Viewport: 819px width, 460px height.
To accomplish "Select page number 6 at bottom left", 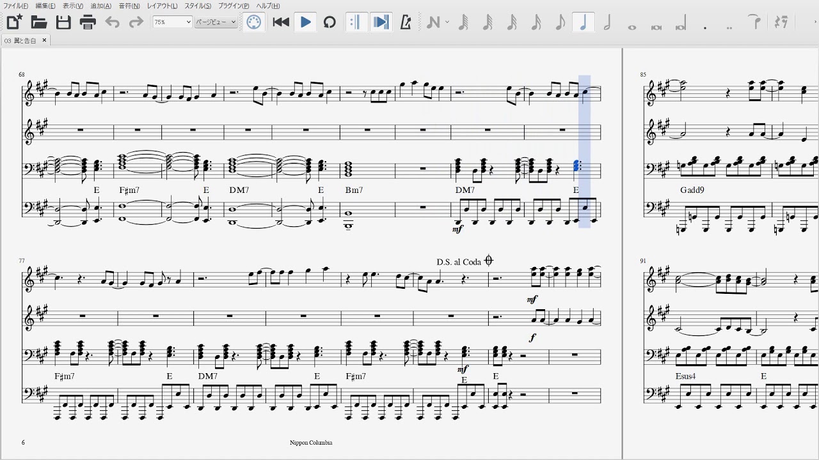I will click(x=23, y=442).
